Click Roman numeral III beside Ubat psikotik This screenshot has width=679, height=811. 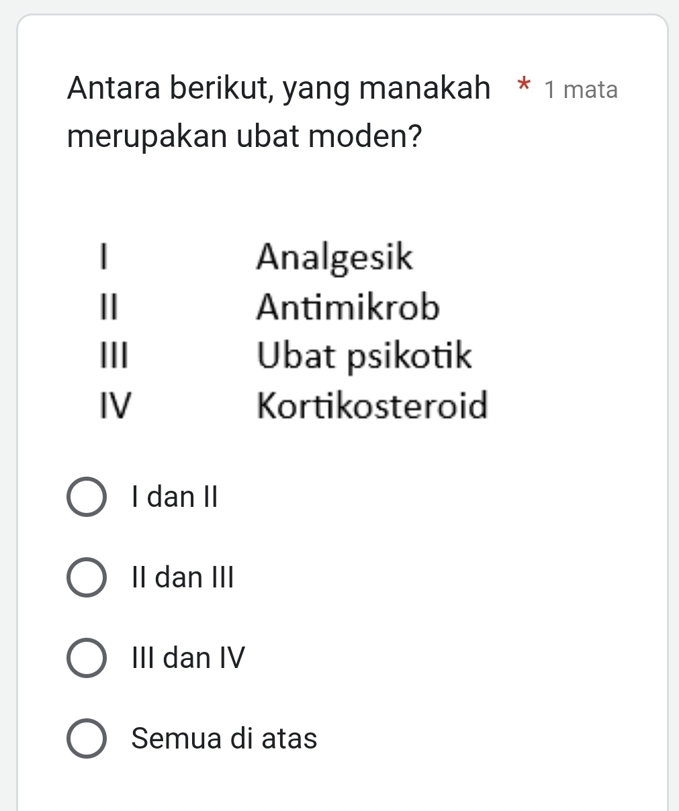click(x=114, y=356)
